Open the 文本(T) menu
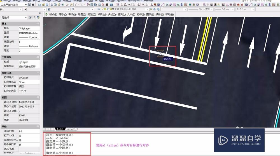This screenshot has height=156, width=280. (x=131, y=14)
